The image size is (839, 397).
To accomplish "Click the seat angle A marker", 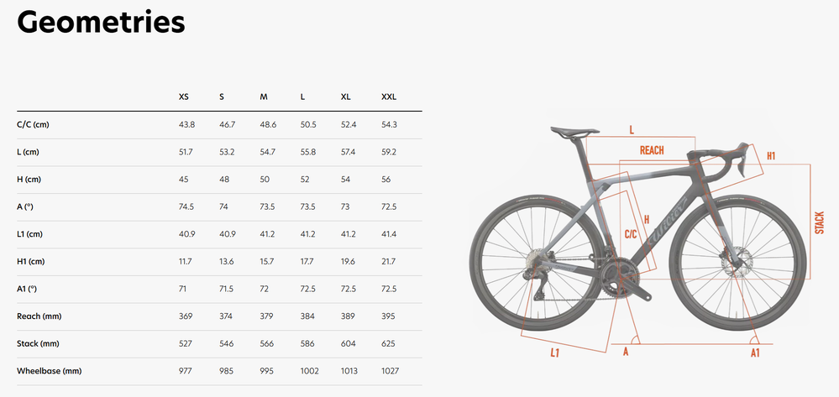I will pos(626,352).
